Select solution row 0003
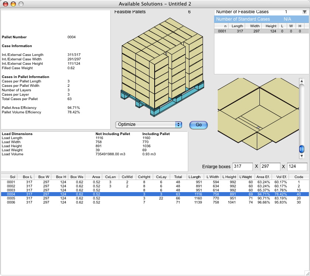310x276 pixels. click(x=155, y=190)
